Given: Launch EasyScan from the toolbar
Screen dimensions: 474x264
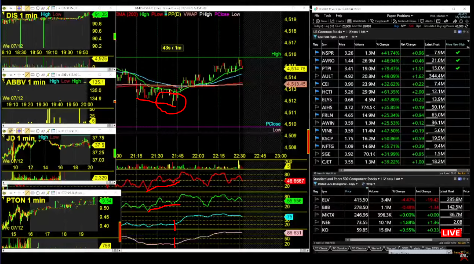Looking at the screenshot, I should (379, 21).
